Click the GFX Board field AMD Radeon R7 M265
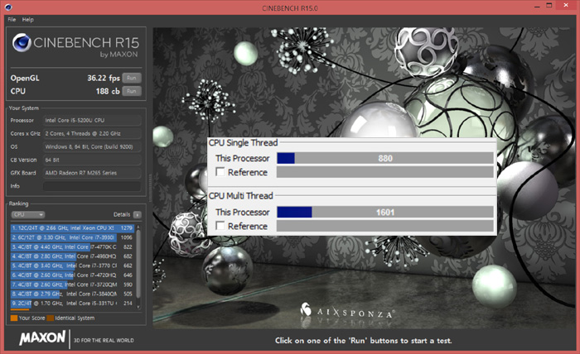Screen dimensions: 580x354 click(x=92, y=173)
